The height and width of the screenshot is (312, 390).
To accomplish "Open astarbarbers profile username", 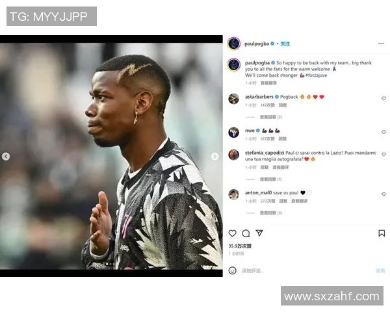I will tap(259, 97).
